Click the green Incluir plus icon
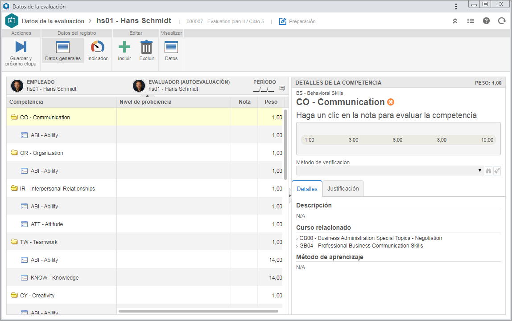The height and width of the screenshot is (321, 512). point(124,47)
